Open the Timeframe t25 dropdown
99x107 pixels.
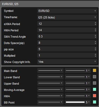click(x=67, y=17)
